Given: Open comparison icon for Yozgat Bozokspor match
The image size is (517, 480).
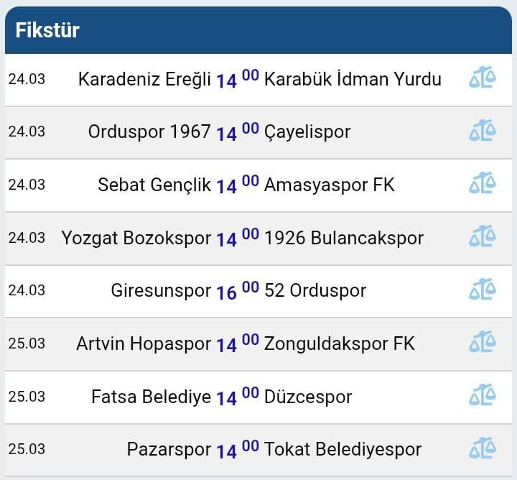Looking at the screenshot, I should tap(482, 236).
